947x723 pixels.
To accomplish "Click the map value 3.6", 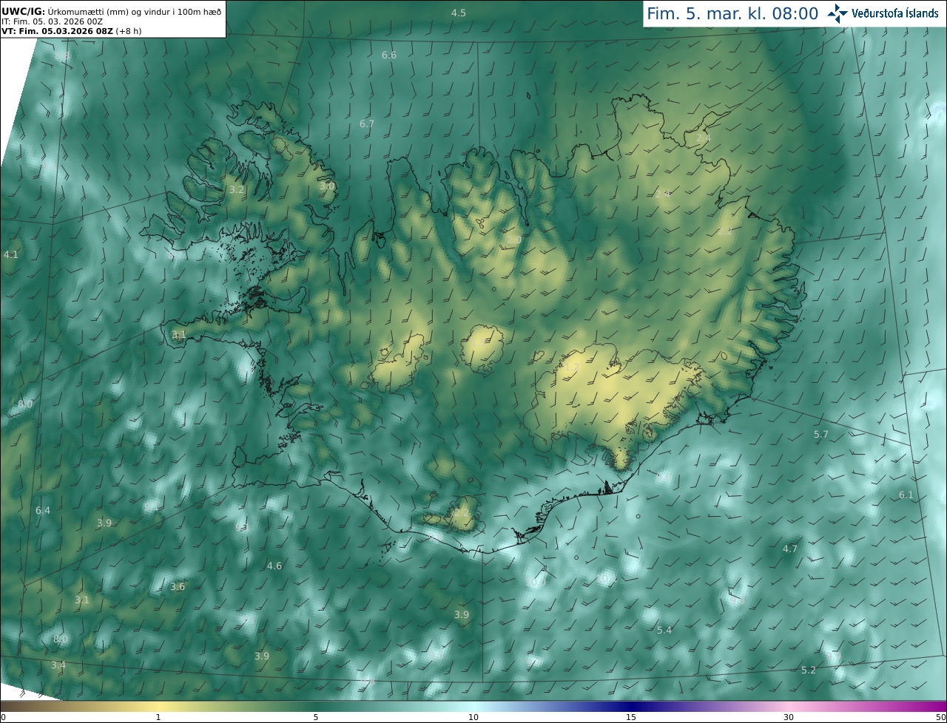I will coord(178,586).
